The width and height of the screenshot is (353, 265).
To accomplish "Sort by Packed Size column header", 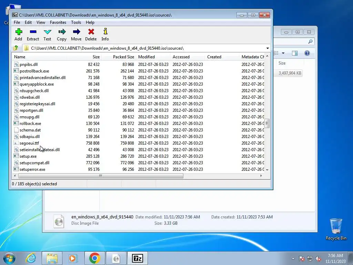I will (x=119, y=57).
